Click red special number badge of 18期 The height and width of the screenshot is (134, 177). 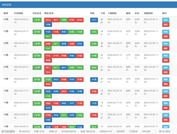pos(94,91)
